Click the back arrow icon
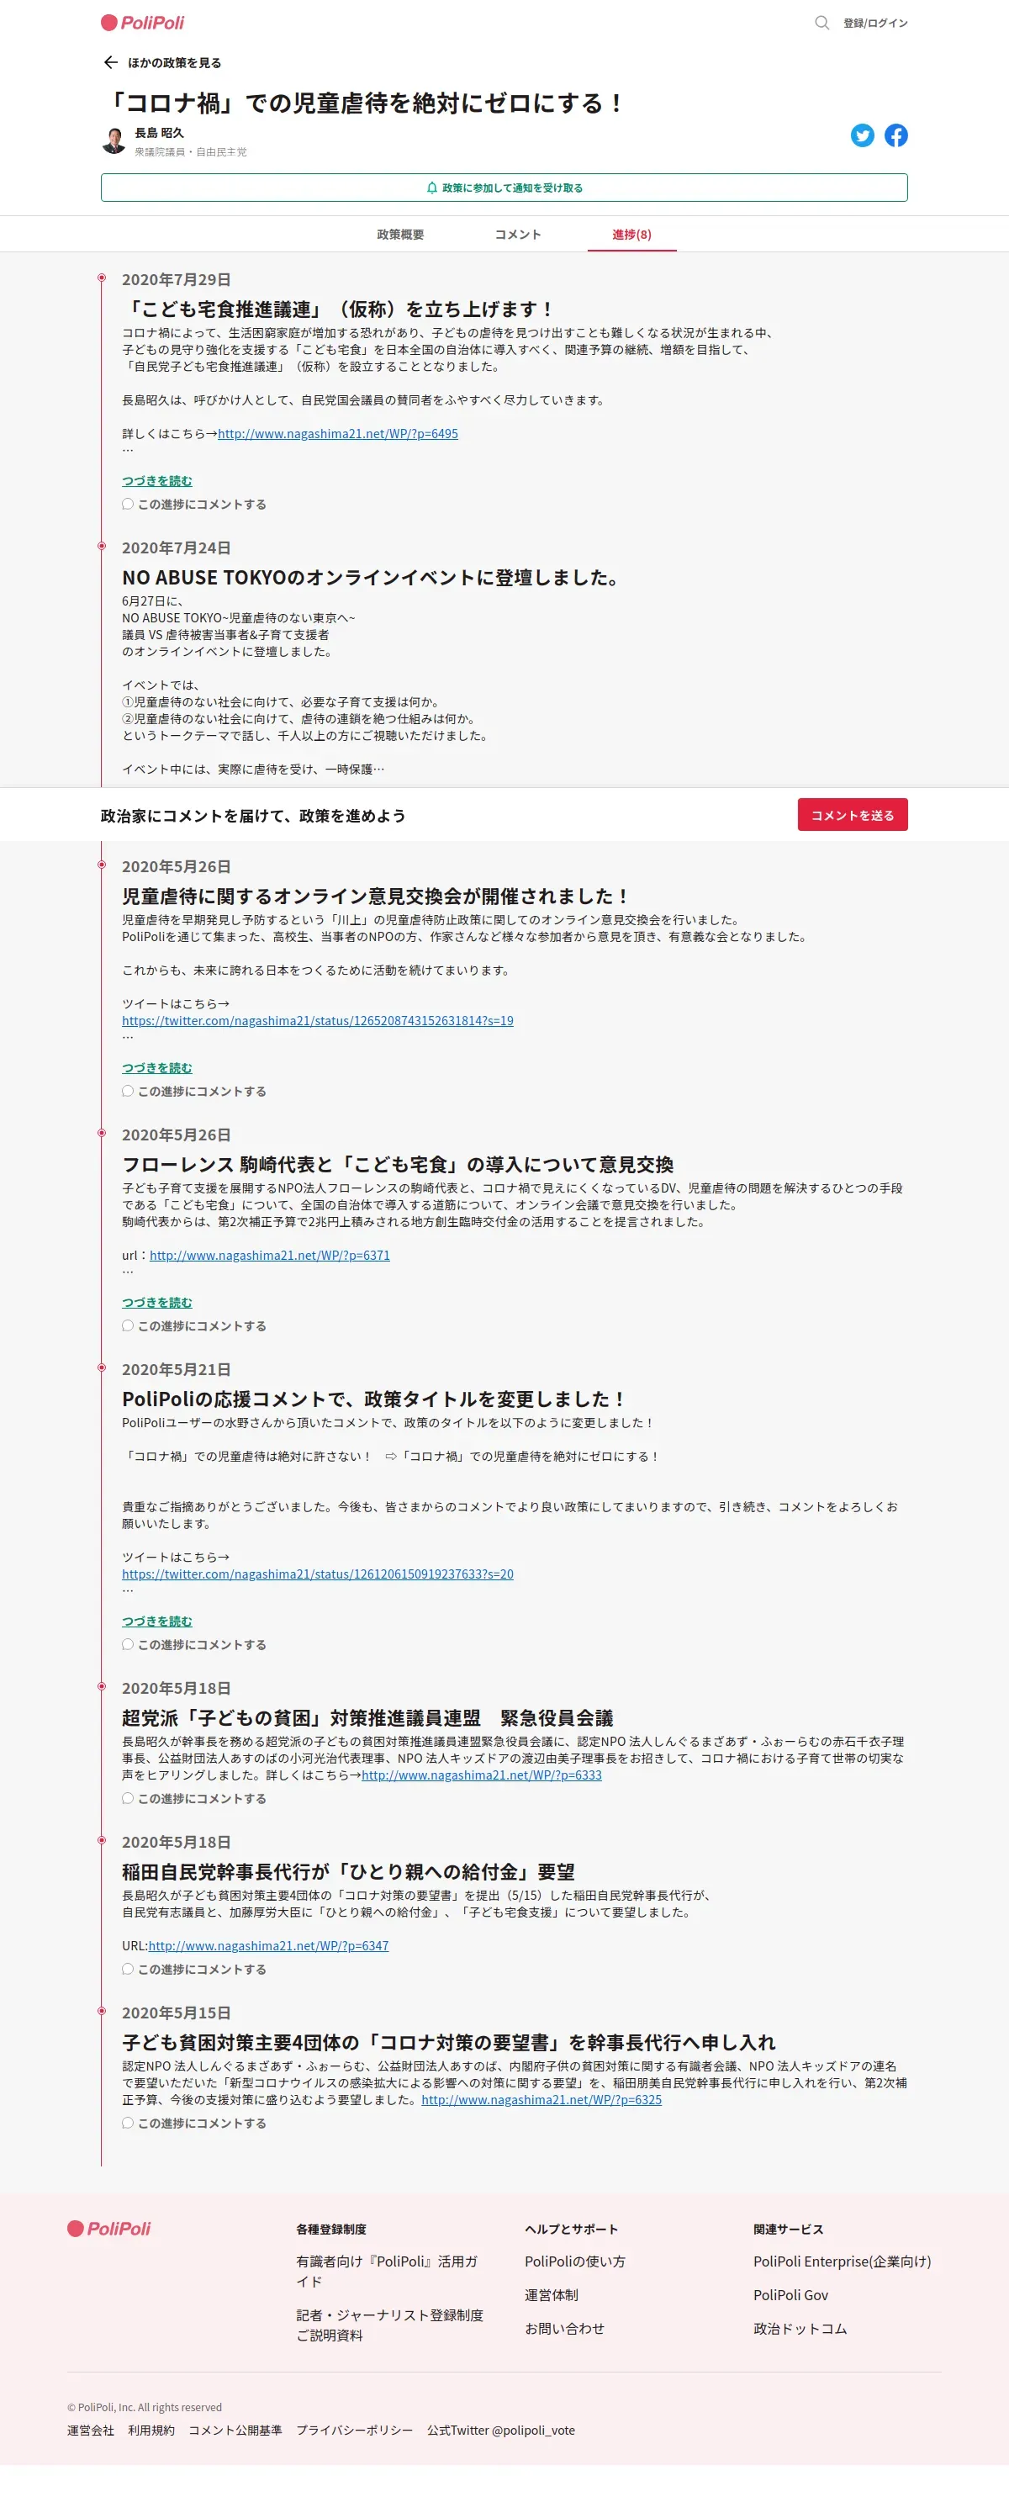 click(110, 62)
